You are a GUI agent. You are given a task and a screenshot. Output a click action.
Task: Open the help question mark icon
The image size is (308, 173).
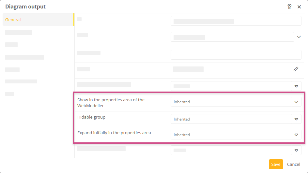point(289,7)
